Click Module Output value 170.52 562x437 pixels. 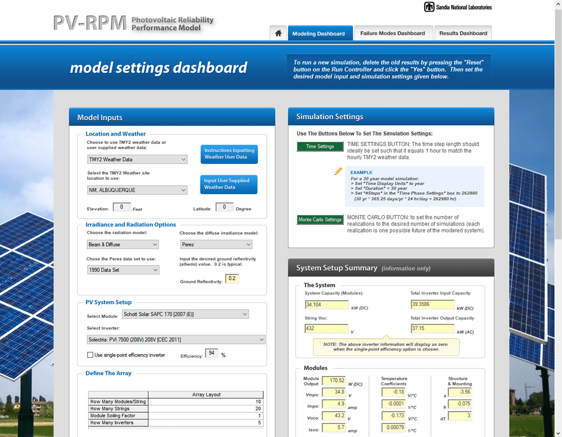tap(334, 380)
